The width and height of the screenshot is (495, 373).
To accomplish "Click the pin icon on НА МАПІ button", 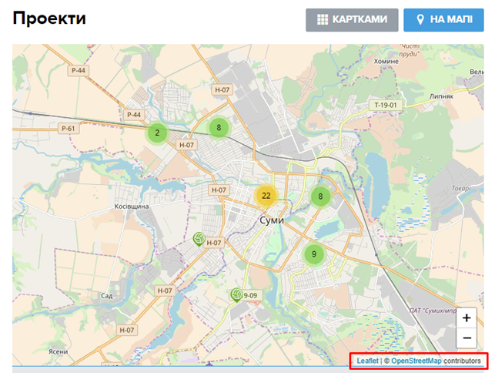I will (x=420, y=20).
